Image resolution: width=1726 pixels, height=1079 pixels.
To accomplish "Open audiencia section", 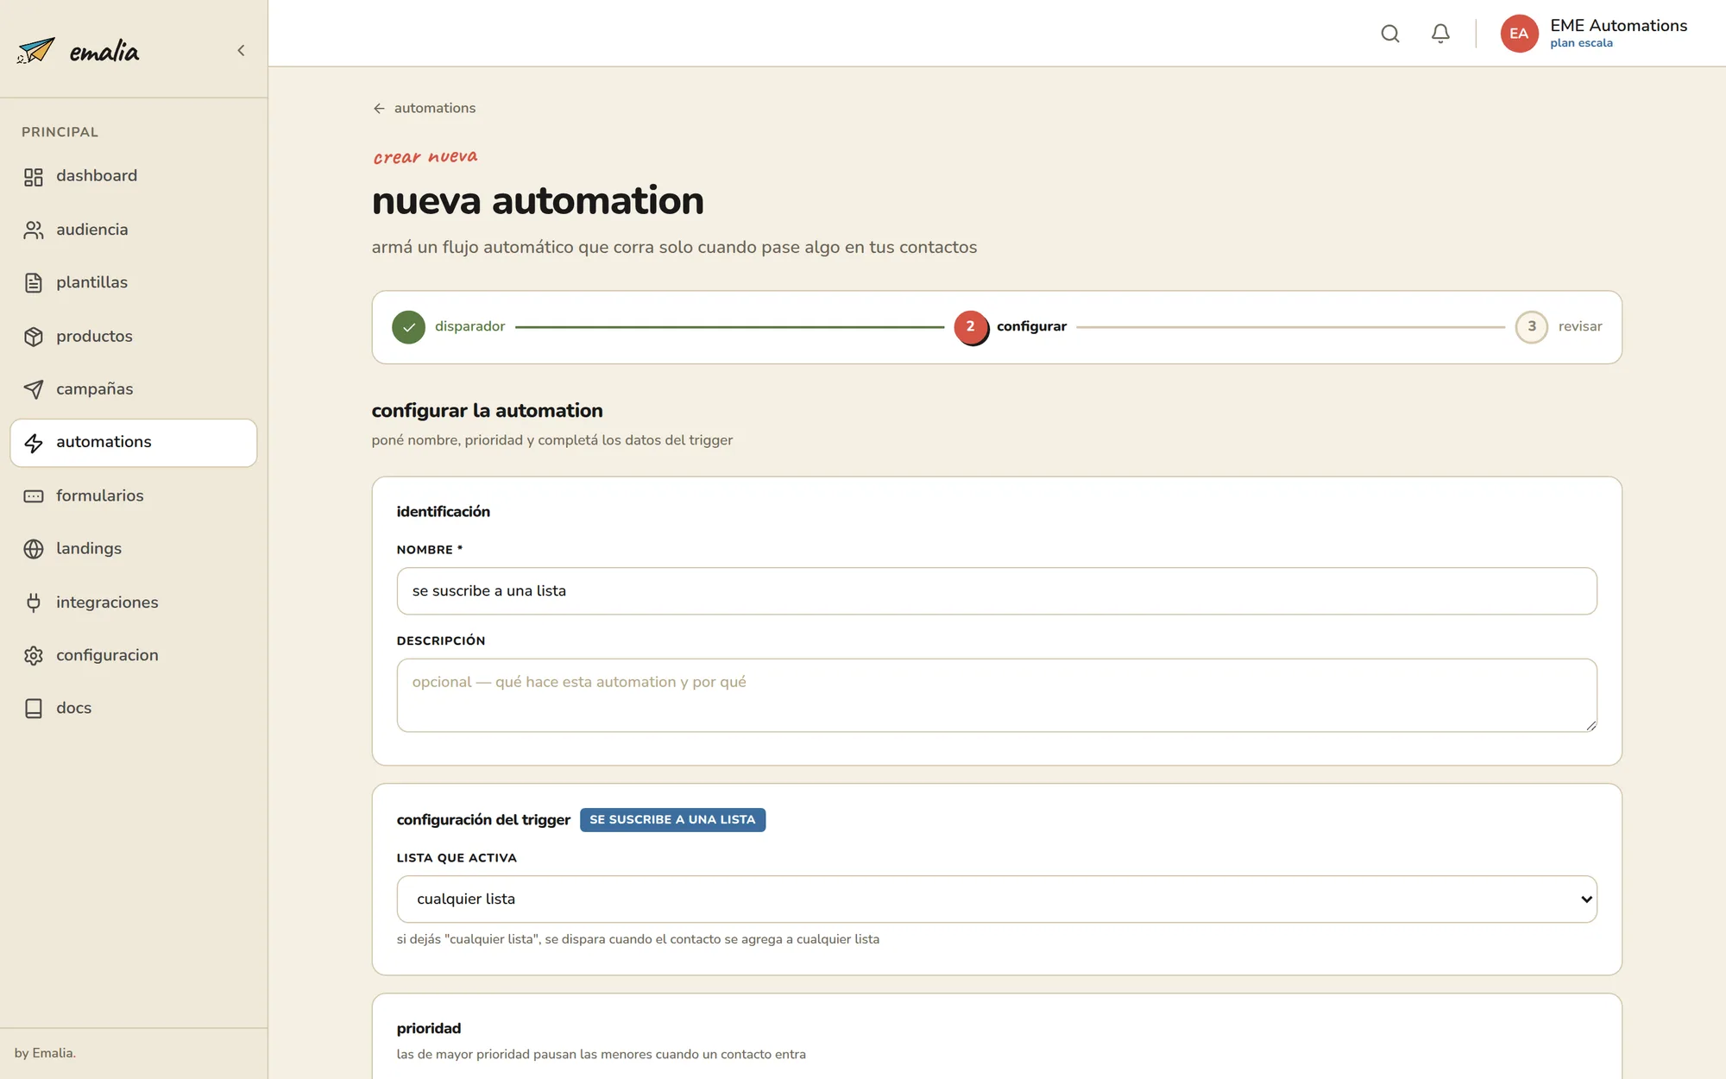I will point(134,230).
